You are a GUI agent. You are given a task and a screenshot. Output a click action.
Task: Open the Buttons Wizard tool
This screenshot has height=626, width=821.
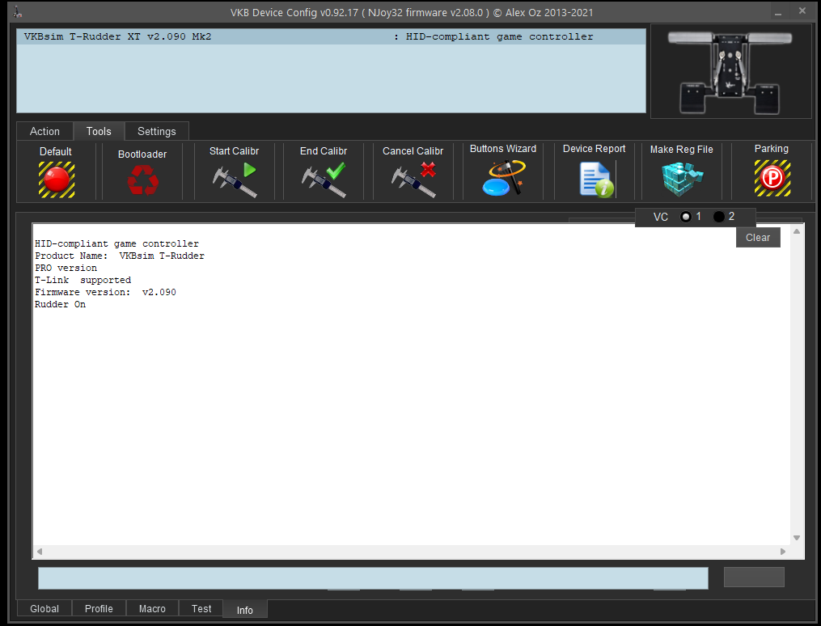(x=503, y=178)
